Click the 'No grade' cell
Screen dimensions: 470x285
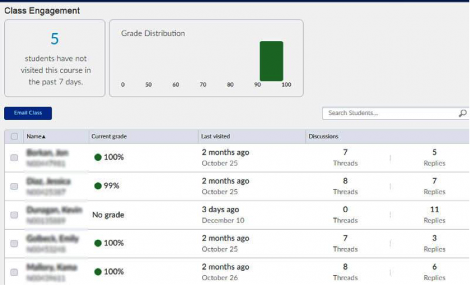tap(108, 215)
